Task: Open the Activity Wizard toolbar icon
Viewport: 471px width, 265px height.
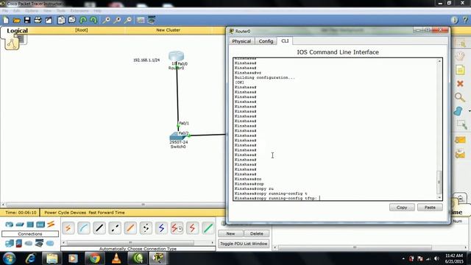Action: coord(49,20)
